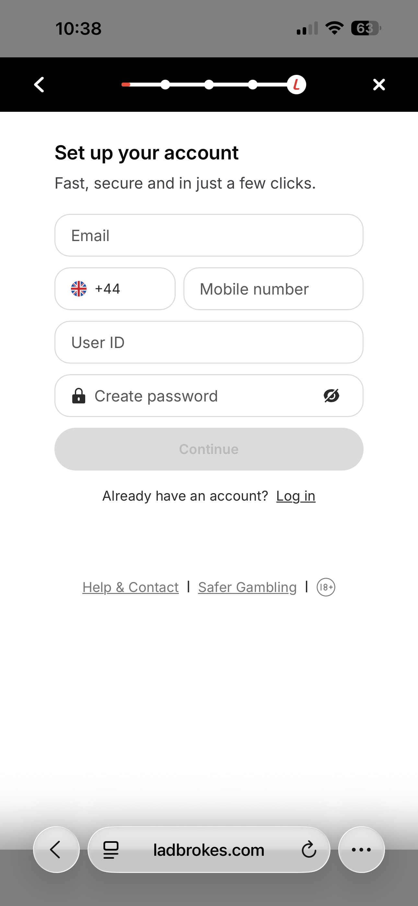
Task: Open the Help & Contact link
Action: pos(131,587)
